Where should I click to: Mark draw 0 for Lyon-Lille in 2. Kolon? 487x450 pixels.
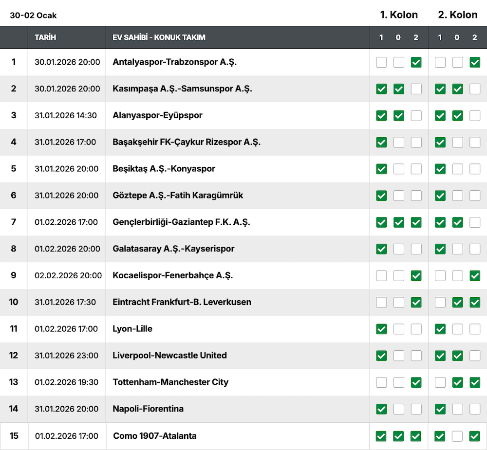457,329
